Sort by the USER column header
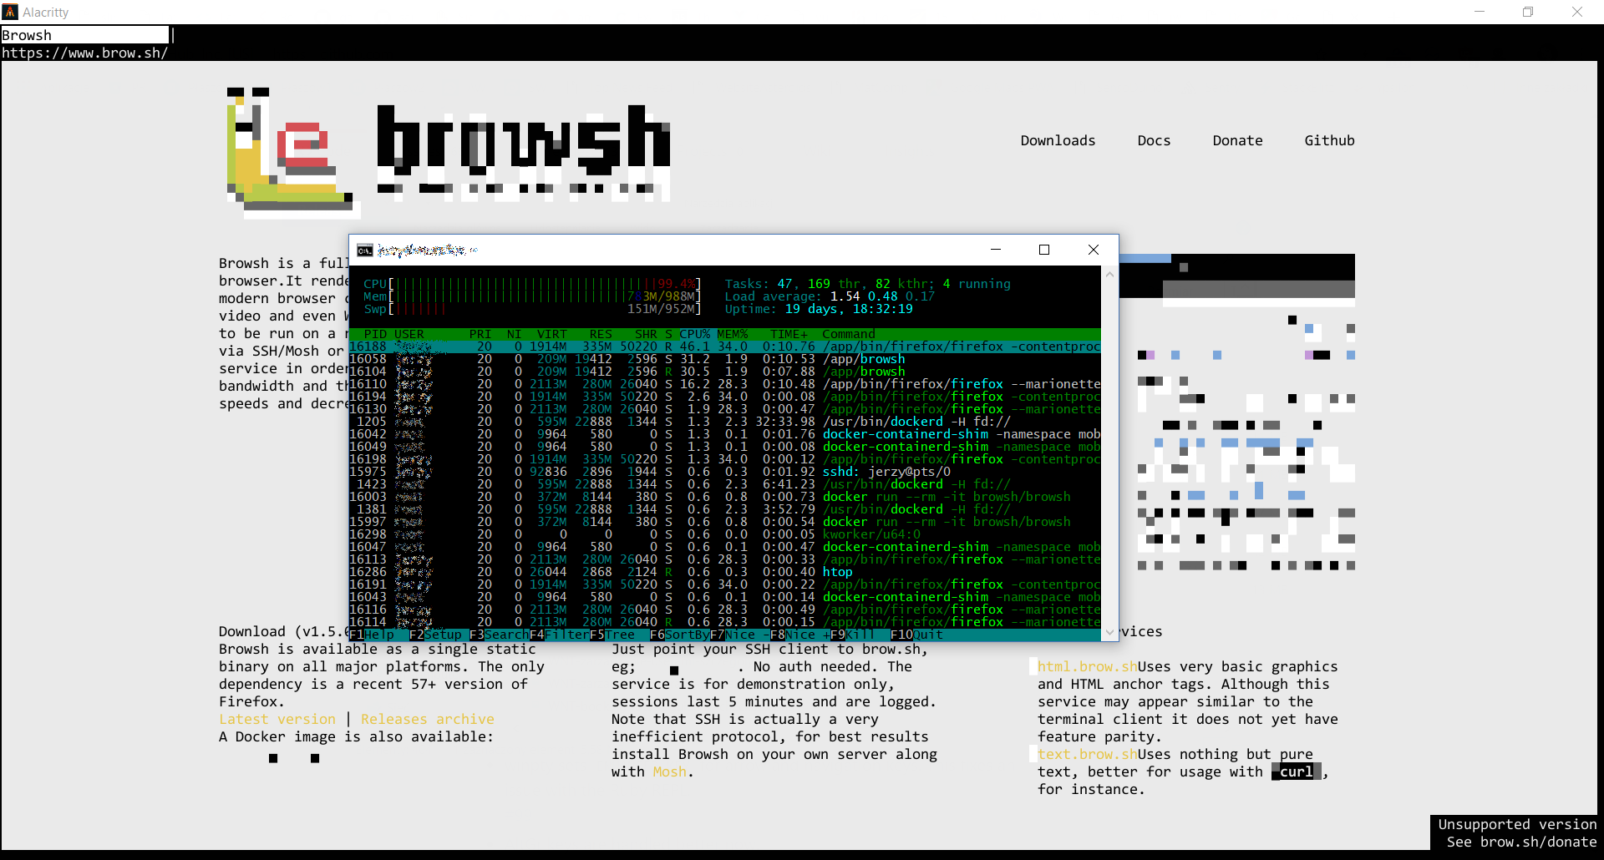This screenshot has height=860, width=1604. tap(409, 334)
